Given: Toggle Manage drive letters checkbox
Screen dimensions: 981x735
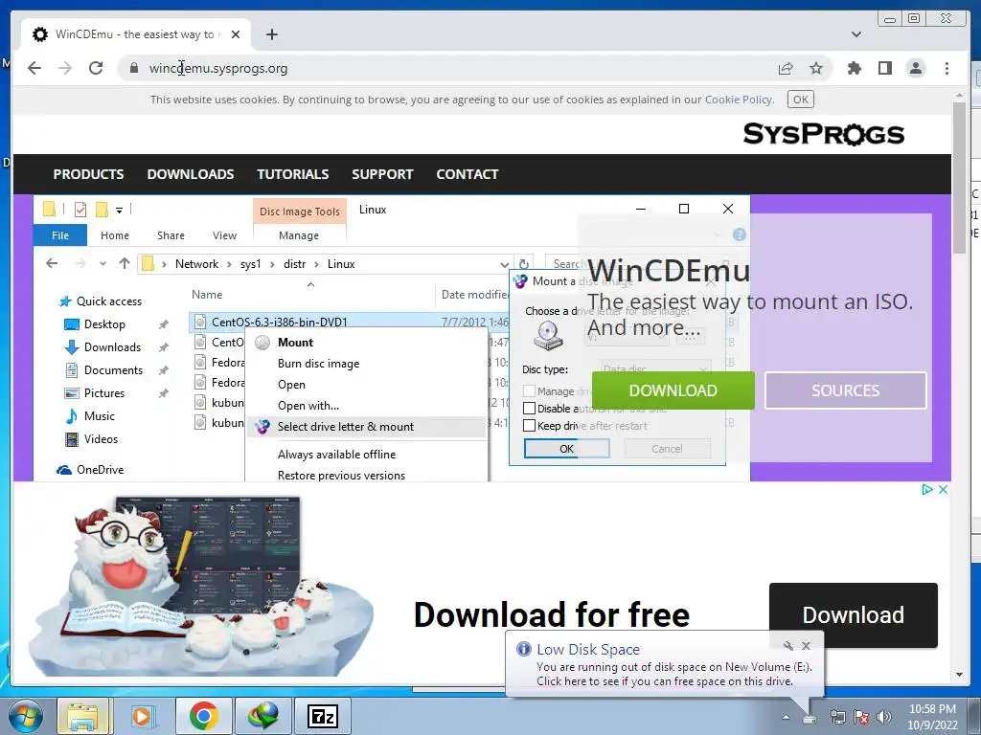Looking at the screenshot, I should (x=529, y=391).
